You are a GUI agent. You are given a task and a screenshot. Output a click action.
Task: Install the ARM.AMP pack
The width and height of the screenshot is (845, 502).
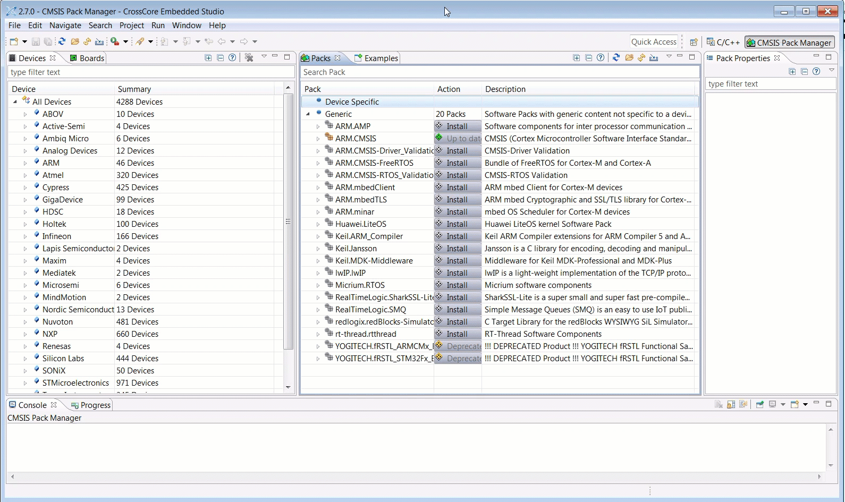[458, 126]
